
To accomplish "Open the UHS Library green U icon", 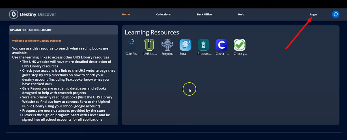I will click(x=149, y=45).
